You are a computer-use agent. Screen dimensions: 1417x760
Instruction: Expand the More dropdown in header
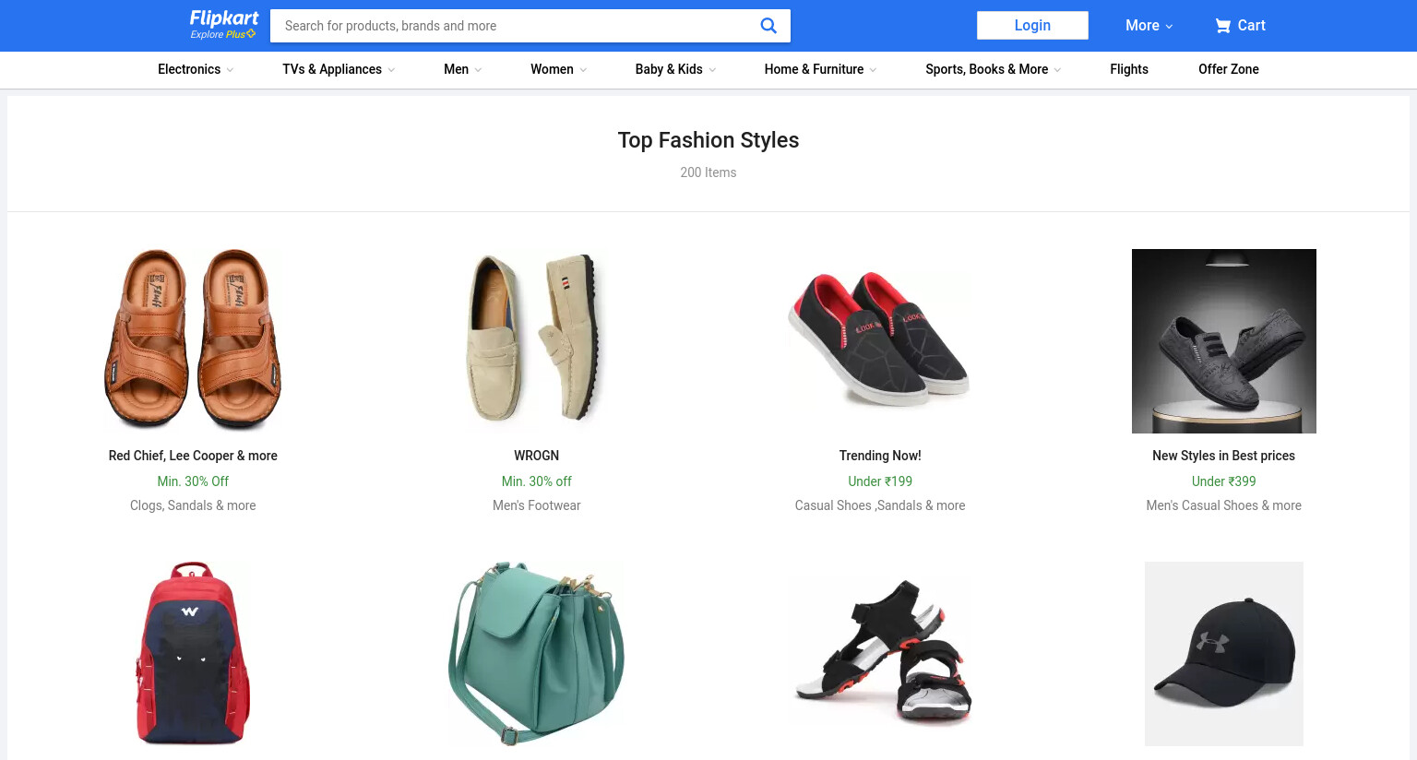(1149, 26)
